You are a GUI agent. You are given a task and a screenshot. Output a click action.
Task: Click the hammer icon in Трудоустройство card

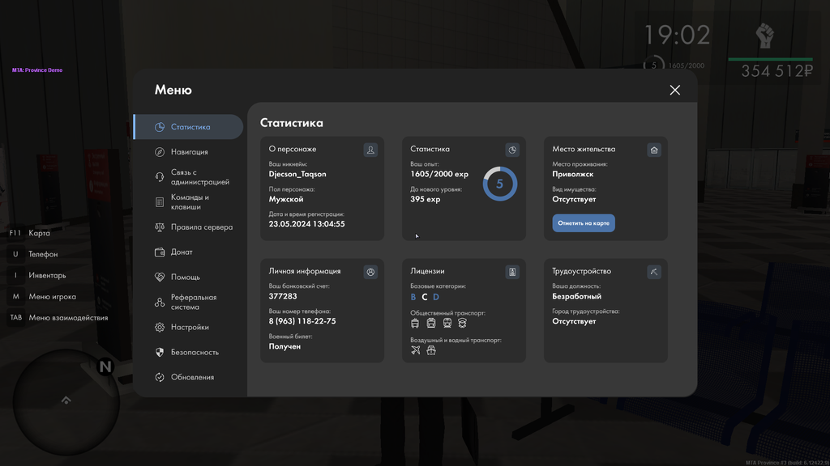654,272
